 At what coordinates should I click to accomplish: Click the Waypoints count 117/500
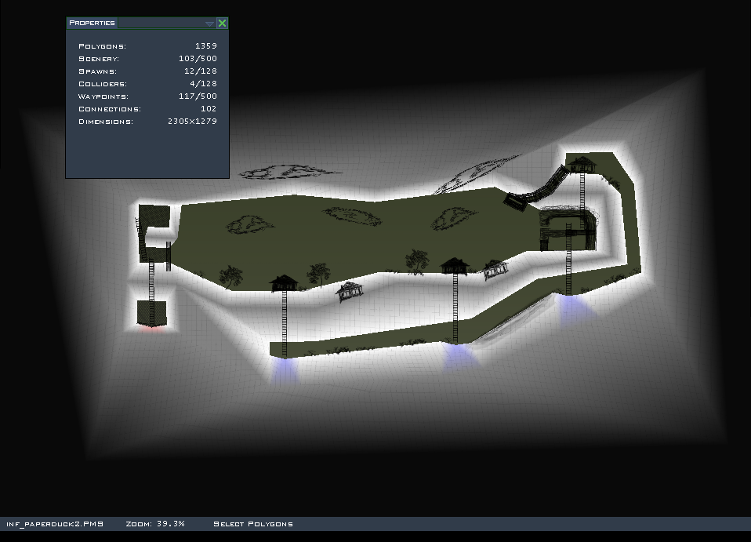[198, 96]
